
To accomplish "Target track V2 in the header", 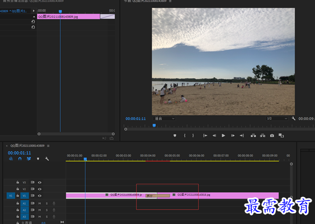I will (24, 189).
